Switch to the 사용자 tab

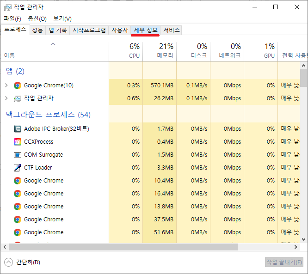tap(120, 30)
